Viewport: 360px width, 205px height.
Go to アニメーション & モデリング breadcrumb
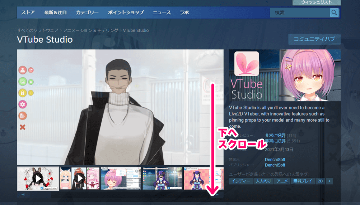[91, 30]
